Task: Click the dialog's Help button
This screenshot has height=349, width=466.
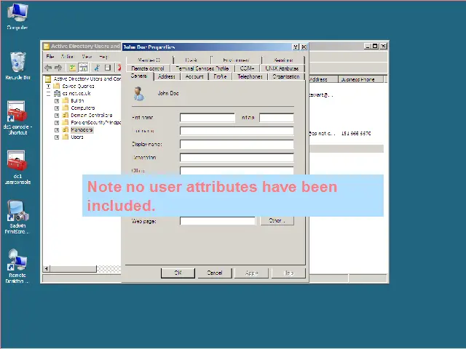Action: pyautogui.click(x=288, y=273)
